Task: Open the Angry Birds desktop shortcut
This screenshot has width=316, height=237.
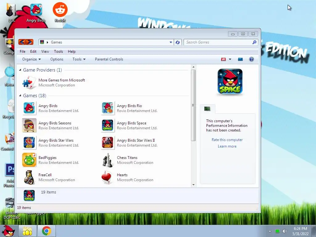Action: [x=36, y=12]
